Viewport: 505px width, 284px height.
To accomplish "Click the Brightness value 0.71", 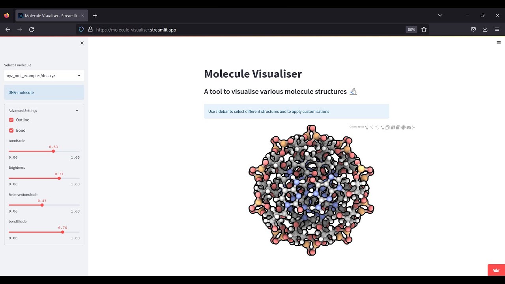I will tap(59, 174).
